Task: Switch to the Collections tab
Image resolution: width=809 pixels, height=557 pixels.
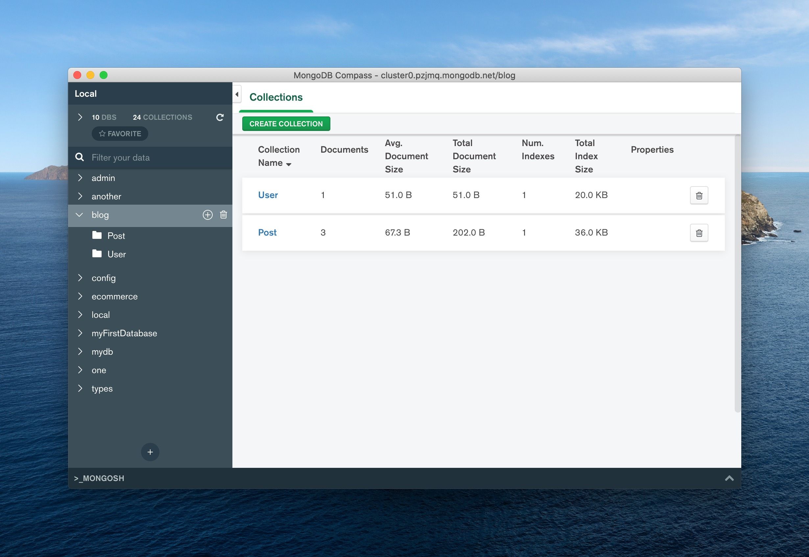Action: click(276, 97)
